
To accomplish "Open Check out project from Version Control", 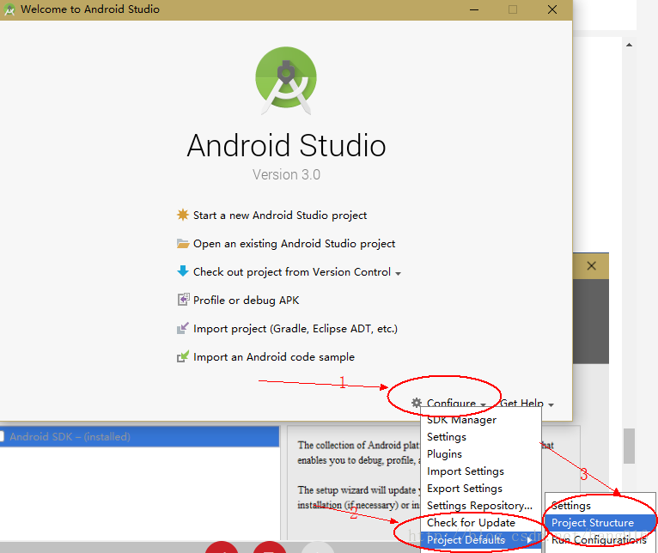I will (292, 272).
